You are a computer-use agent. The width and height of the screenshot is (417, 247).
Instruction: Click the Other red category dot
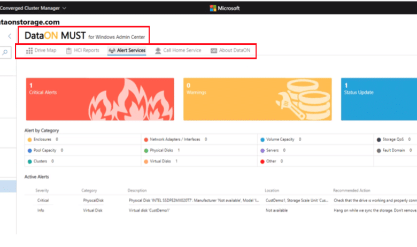click(x=262, y=161)
